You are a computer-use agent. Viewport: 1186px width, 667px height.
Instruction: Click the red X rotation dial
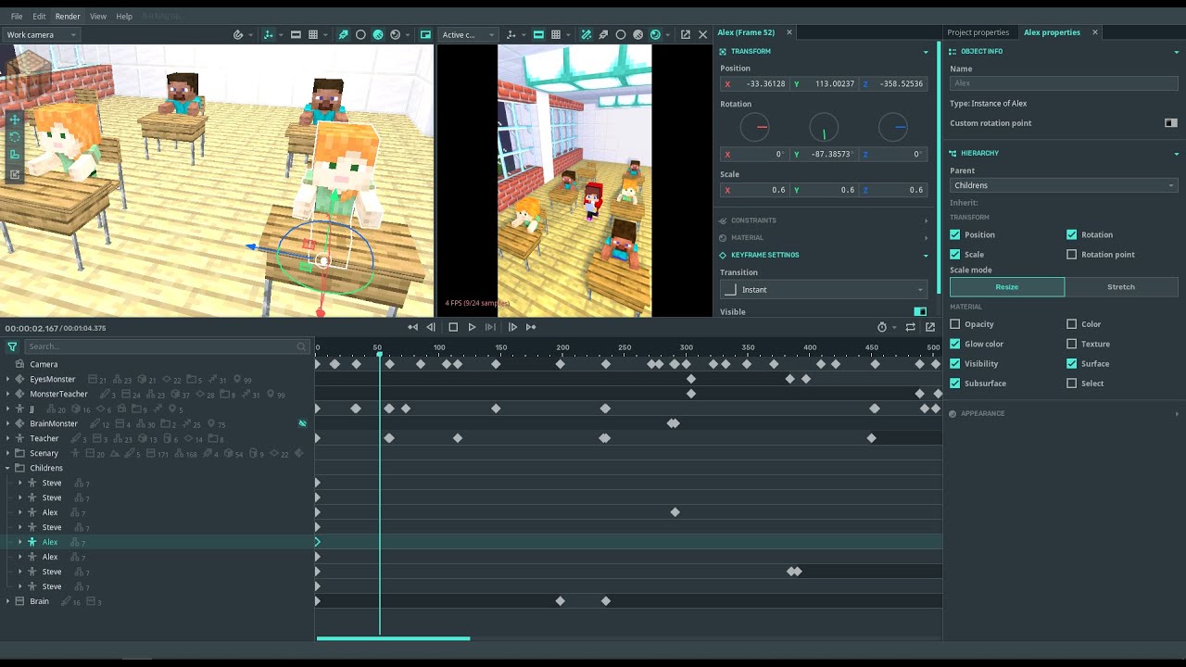click(755, 127)
